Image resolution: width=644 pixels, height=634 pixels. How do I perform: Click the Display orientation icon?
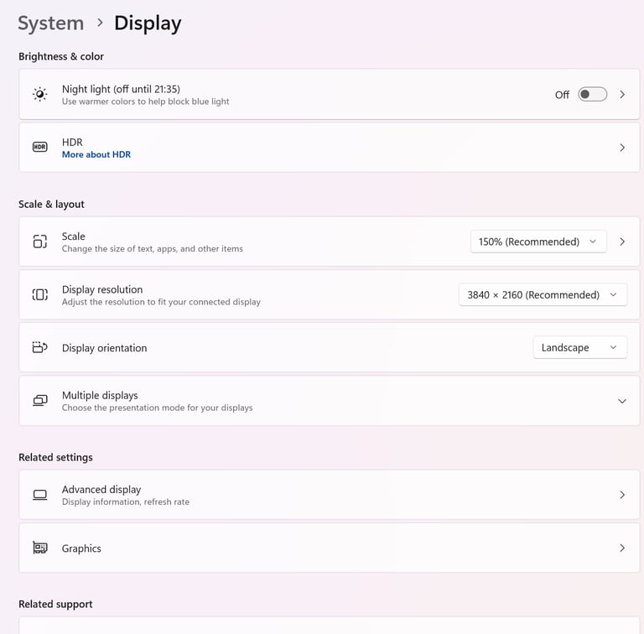(40, 347)
